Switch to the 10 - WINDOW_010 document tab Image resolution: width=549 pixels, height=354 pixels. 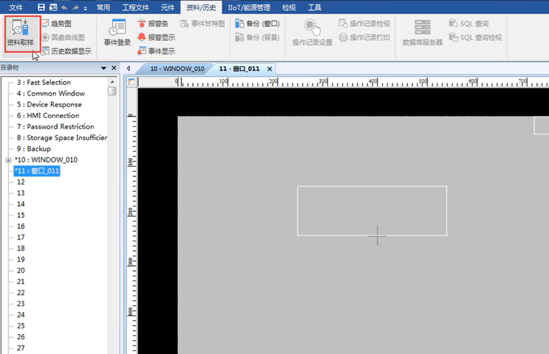tap(177, 69)
